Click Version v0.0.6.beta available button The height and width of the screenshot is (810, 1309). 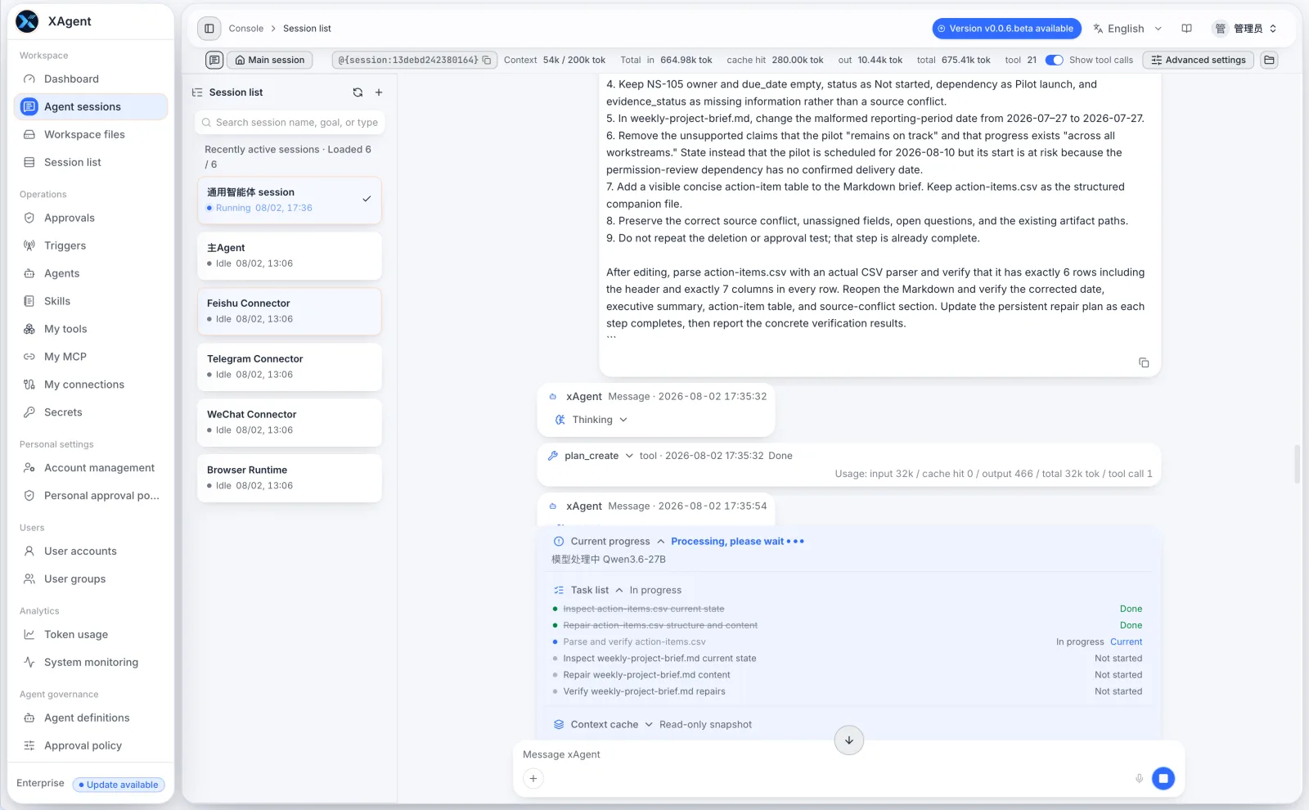click(1006, 29)
